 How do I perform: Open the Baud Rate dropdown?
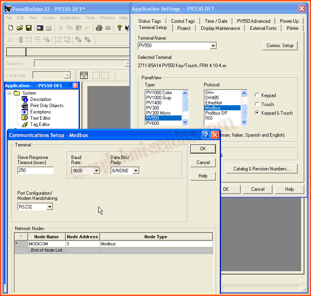96,171
